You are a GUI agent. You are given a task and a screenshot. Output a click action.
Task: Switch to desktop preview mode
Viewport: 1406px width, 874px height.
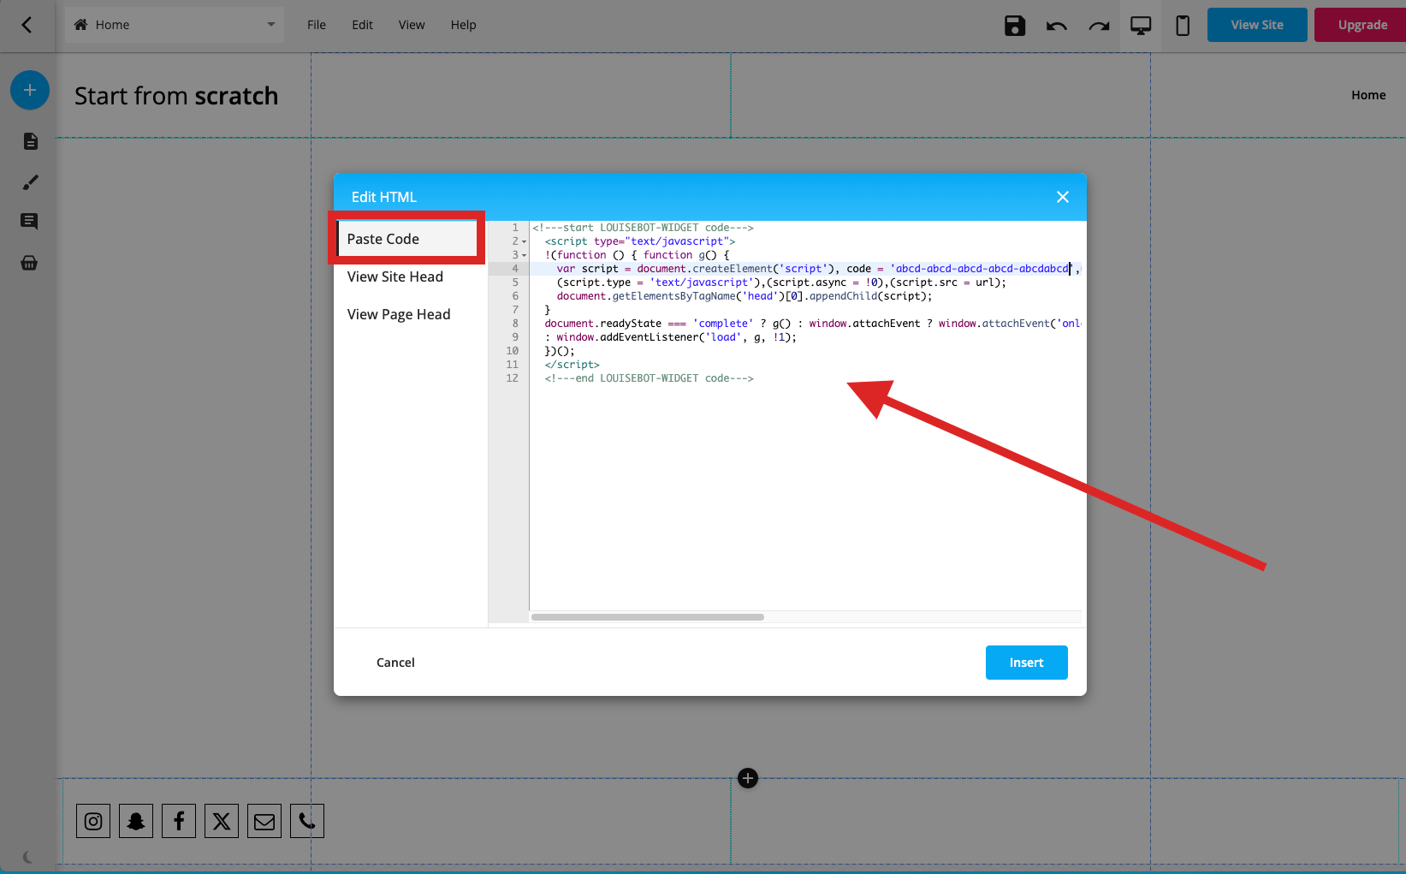click(1141, 26)
